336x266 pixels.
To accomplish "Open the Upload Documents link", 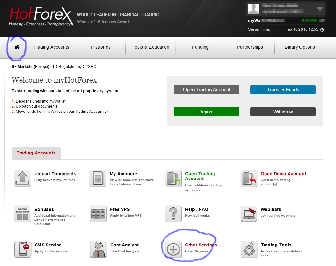I will coord(55,174).
